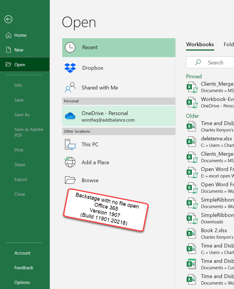Select the Recent location

pyautogui.click(x=119, y=48)
